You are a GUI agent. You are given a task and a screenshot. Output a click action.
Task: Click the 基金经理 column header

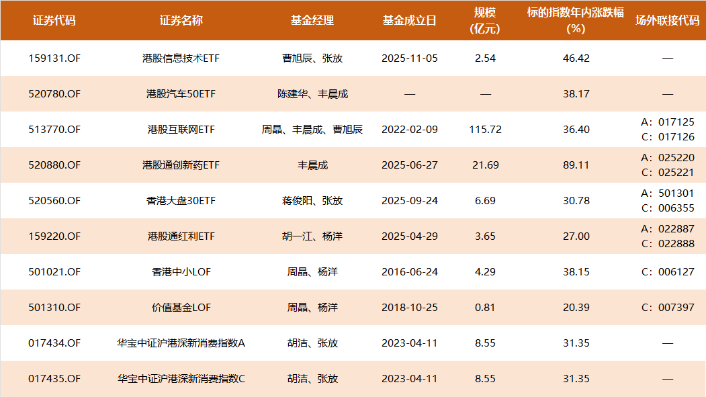pyautogui.click(x=312, y=21)
